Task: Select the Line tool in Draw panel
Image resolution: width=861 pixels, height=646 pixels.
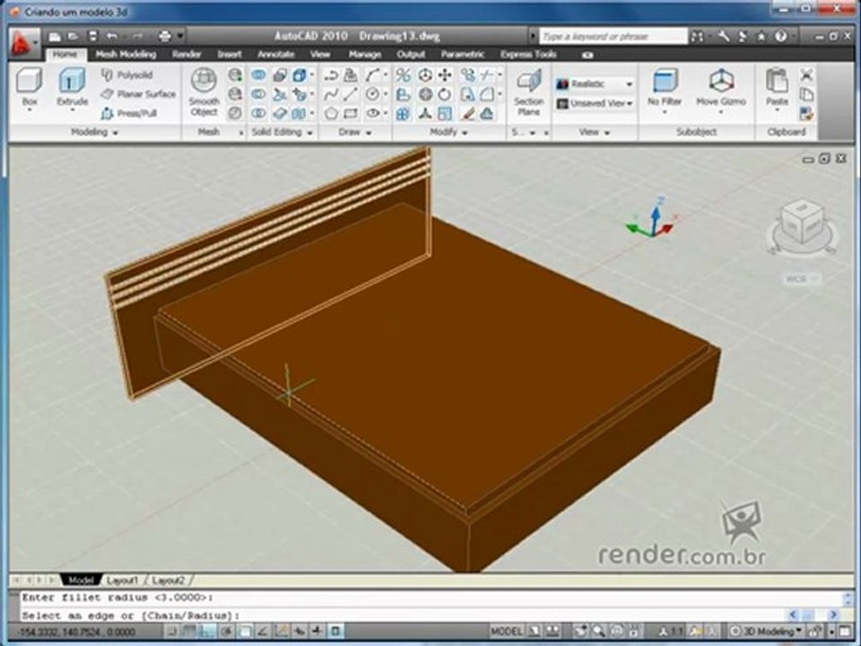Action: coord(351,94)
